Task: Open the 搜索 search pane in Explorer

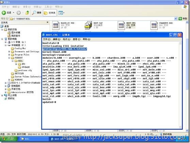Action: tap(37, 13)
